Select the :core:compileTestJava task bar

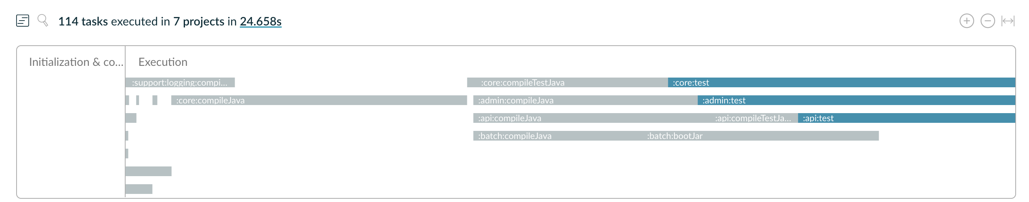(567, 82)
